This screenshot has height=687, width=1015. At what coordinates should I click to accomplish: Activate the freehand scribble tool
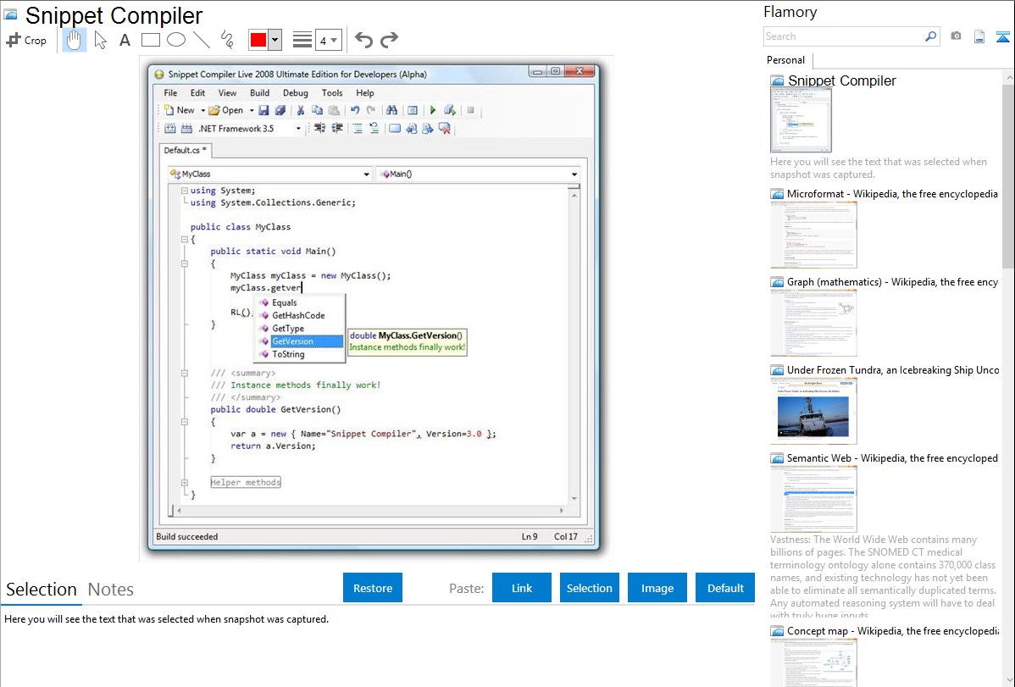227,40
